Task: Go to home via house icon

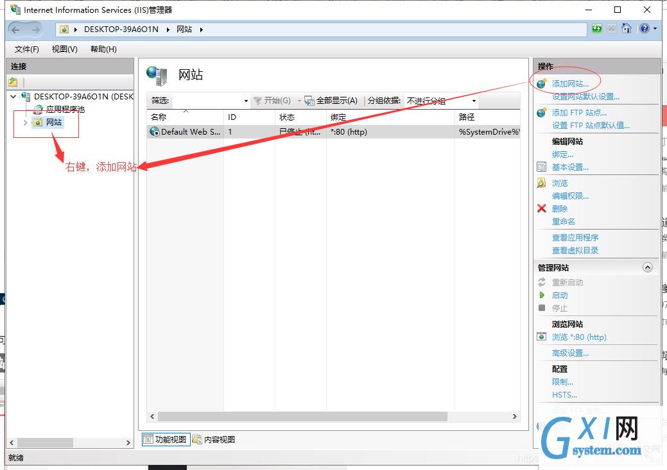Action: [626, 28]
